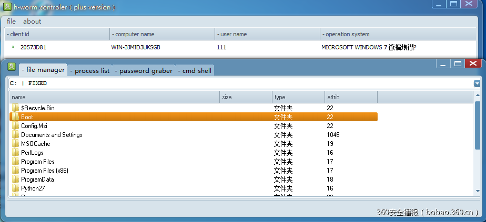486x222 pixels.
Task: Click the Program Files (x86) folder icon
Action: [15, 171]
